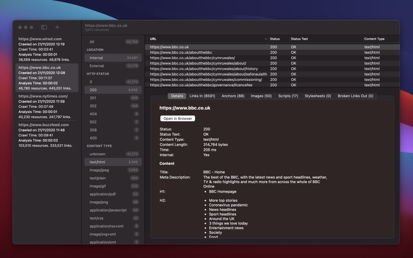
Task: Switch to the Links In tab
Action: pos(202,96)
